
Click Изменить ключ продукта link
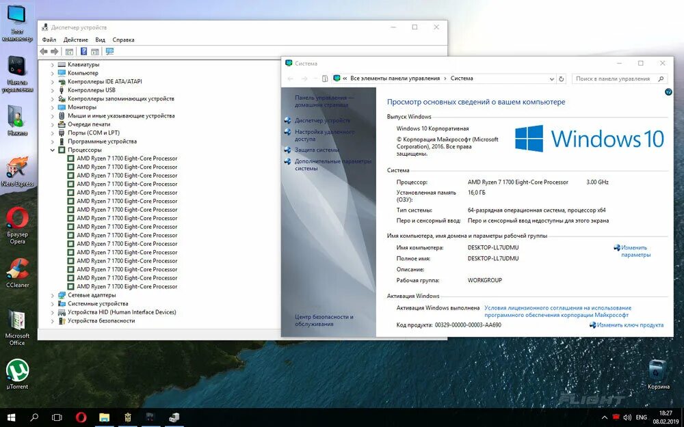coord(630,325)
